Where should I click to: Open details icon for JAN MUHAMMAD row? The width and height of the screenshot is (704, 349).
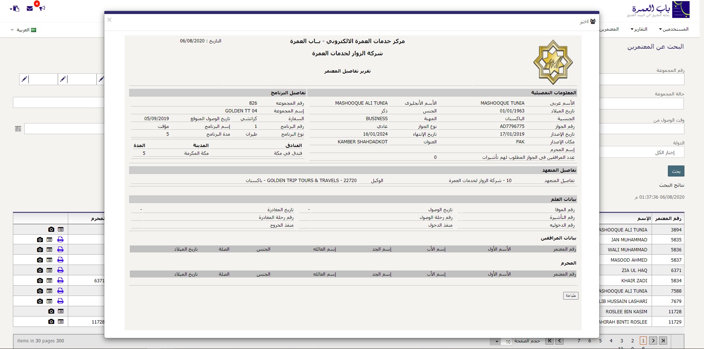(49, 240)
